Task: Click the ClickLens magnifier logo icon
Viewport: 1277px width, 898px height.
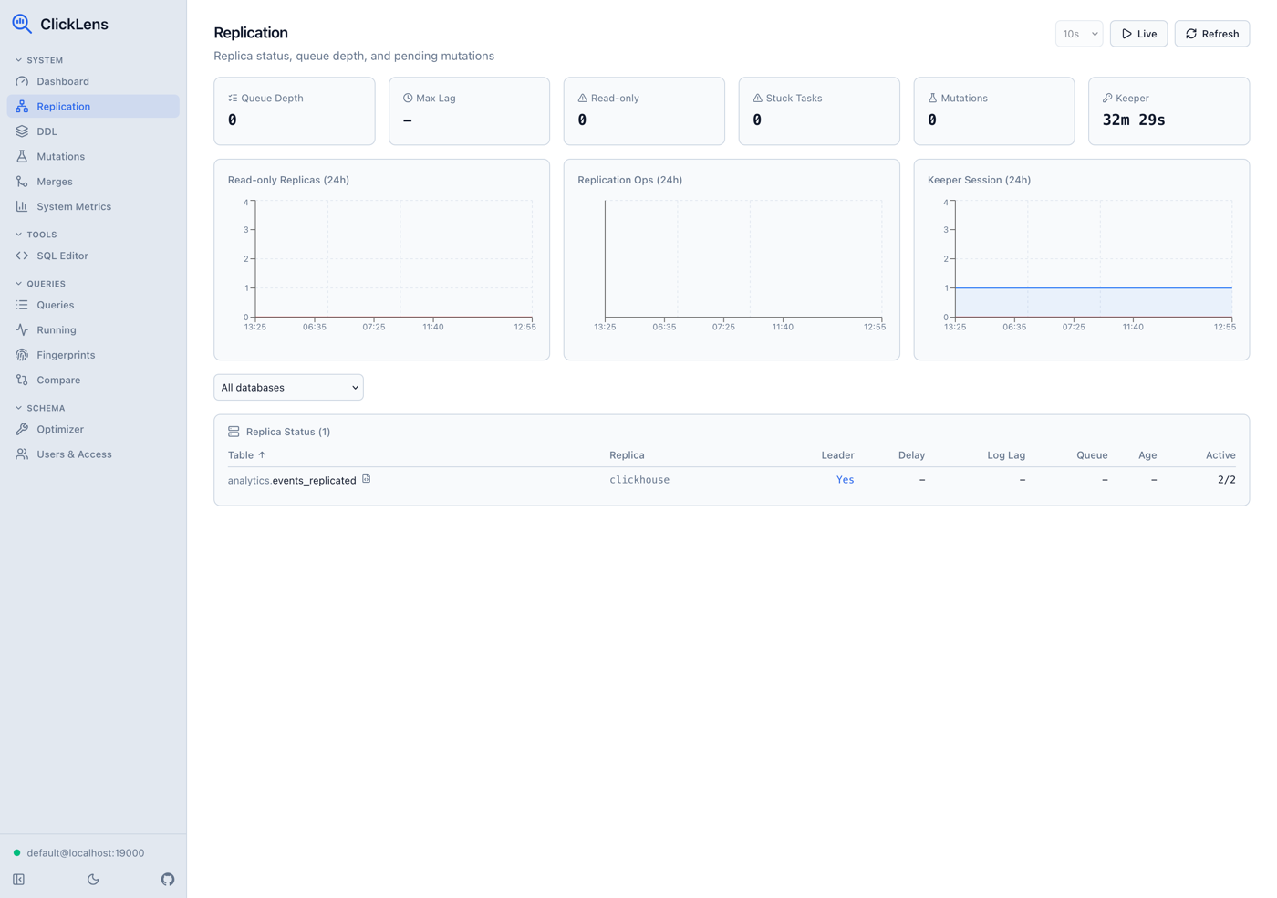Action: click(22, 24)
